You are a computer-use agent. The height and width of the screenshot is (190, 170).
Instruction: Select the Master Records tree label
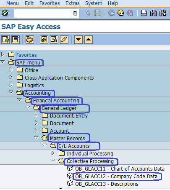(68, 139)
